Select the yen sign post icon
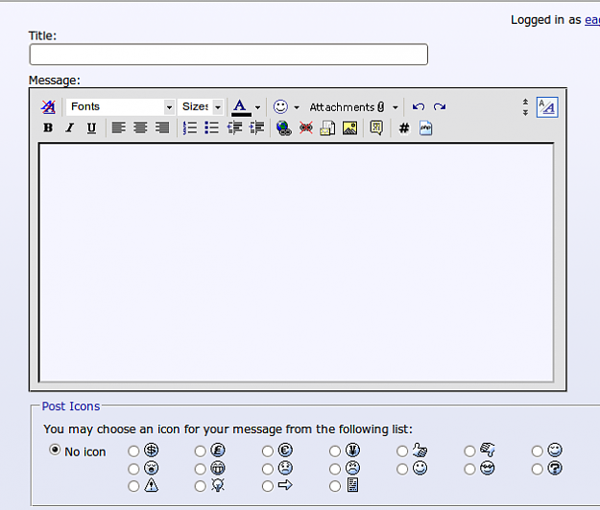 335,452
